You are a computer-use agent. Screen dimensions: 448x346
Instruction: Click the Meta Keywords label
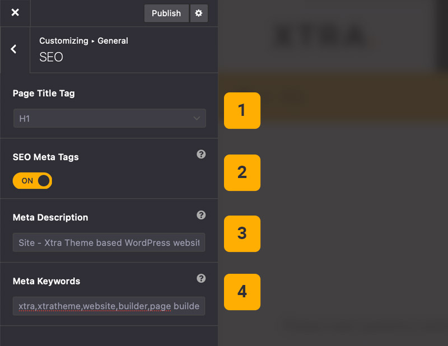[46, 281]
